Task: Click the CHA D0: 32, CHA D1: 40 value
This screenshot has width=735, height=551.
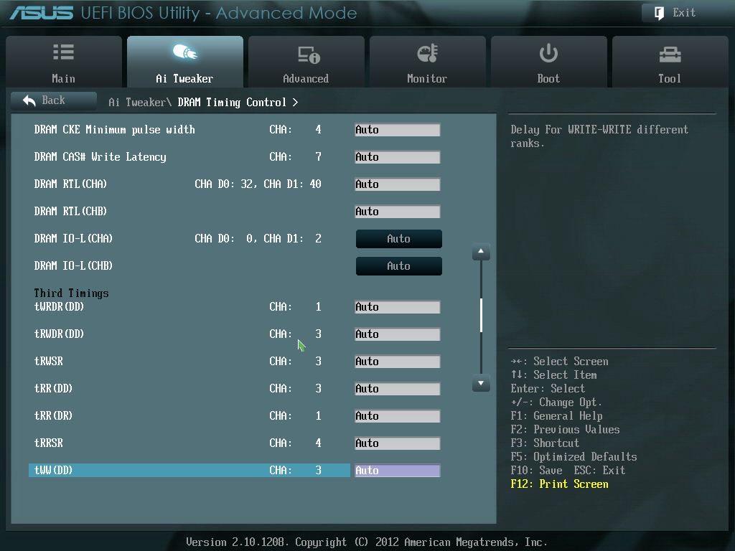Action: [x=258, y=184]
